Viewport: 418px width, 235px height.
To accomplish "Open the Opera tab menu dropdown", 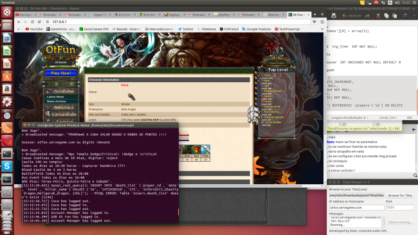I will point(322,15).
